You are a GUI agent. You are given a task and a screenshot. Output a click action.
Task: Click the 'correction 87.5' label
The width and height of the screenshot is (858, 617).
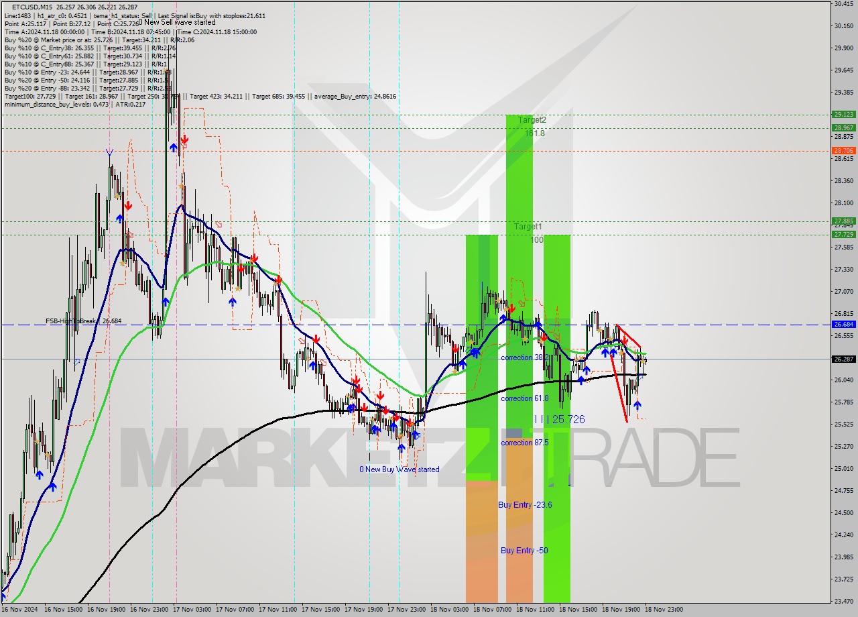click(525, 443)
